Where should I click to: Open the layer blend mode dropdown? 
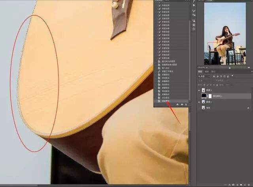point(205,80)
